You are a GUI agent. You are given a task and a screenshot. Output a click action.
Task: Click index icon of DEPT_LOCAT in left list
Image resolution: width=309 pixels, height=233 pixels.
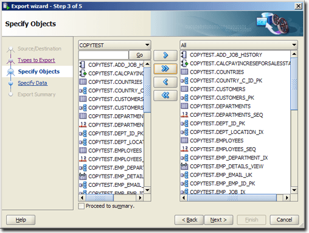[83, 142]
